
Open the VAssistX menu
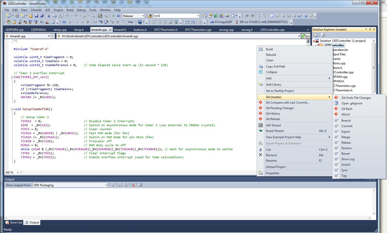click(36, 10)
